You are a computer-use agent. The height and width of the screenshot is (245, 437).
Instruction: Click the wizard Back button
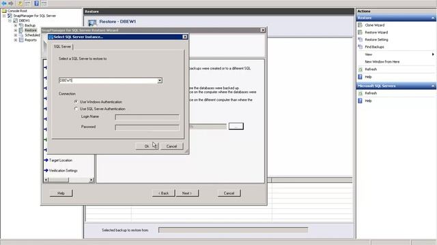164,193
